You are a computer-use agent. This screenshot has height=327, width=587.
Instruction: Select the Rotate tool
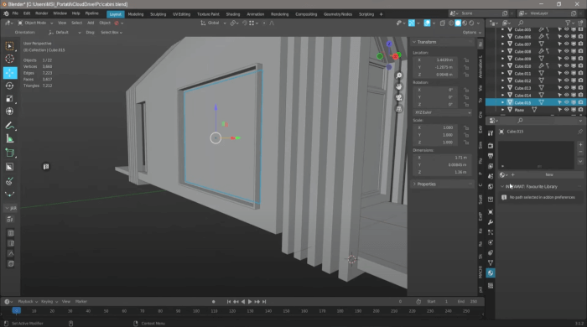10,86
